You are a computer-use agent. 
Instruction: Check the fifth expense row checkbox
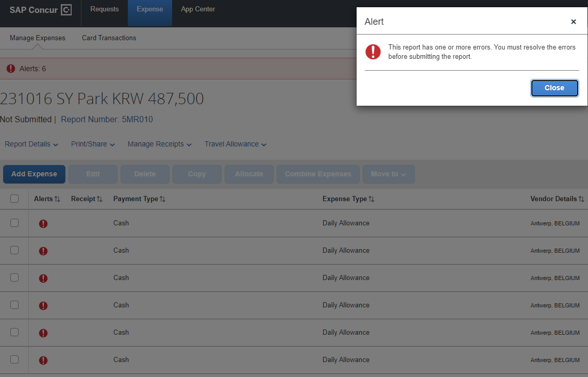[14, 332]
